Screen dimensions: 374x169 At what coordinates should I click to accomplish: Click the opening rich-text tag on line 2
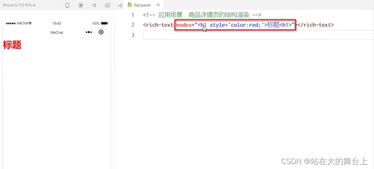159,25
